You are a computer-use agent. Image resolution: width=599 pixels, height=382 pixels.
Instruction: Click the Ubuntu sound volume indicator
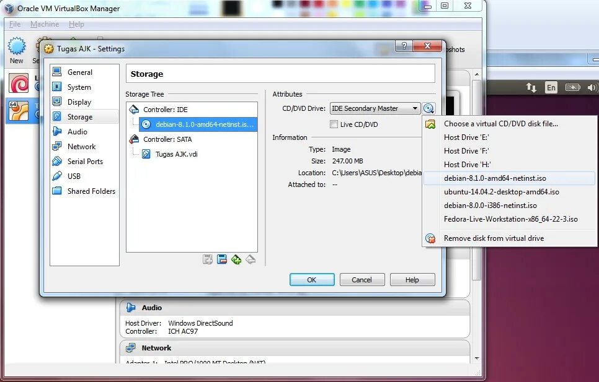point(592,88)
